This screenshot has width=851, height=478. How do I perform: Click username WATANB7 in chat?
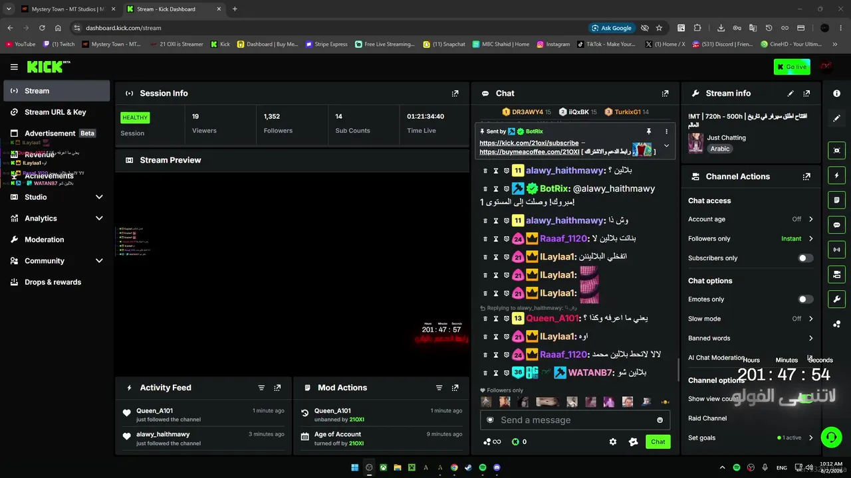click(590, 372)
